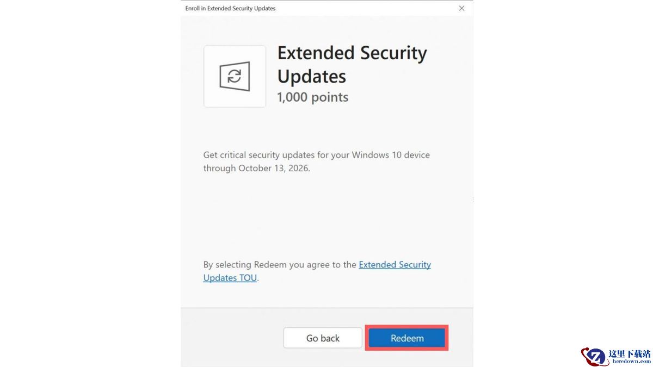Click the Extended Security Updates sync icon
653x367 pixels.
pos(235,76)
